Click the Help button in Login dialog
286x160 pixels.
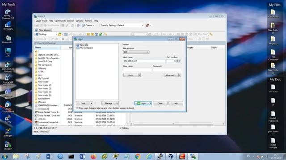click(176, 103)
